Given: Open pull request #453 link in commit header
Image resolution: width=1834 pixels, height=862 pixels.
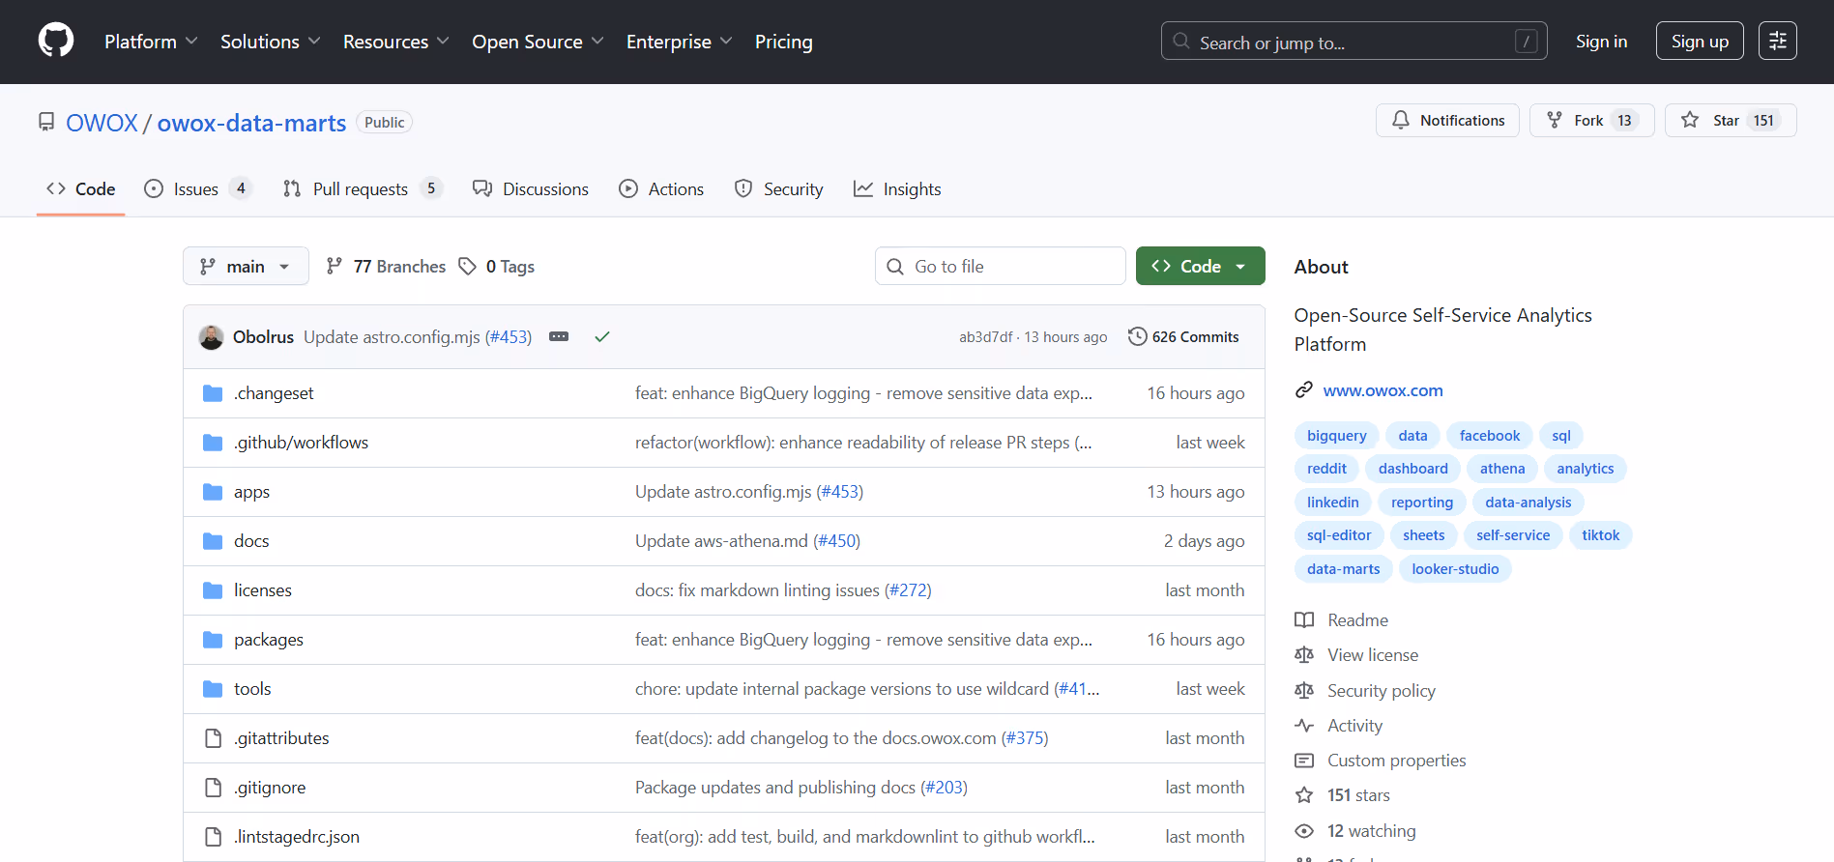Looking at the screenshot, I should coord(509,336).
